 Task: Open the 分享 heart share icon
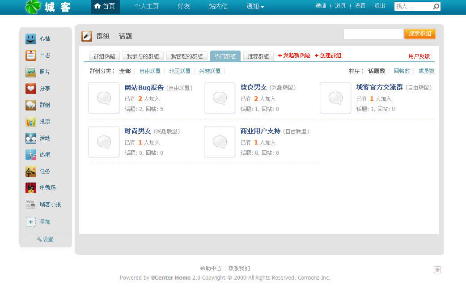pos(30,88)
